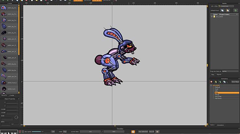
Task: Click the animation length field showing 800
Action: point(114,131)
